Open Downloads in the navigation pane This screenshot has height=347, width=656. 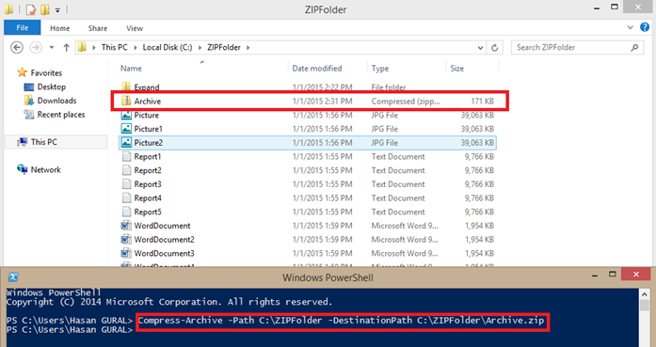(56, 101)
